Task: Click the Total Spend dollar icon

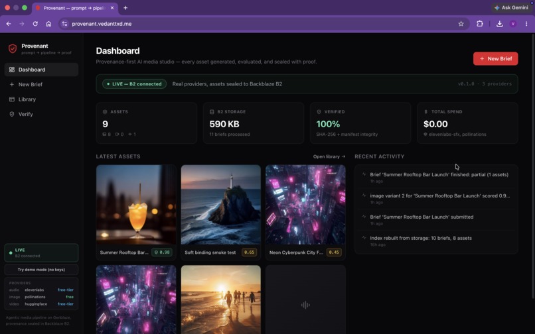Action: pyautogui.click(x=426, y=112)
